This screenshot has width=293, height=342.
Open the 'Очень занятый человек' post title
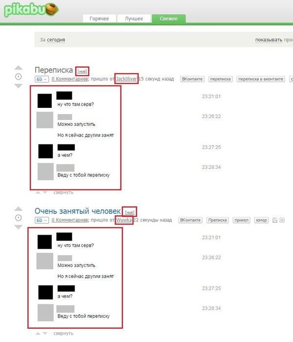(77, 211)
